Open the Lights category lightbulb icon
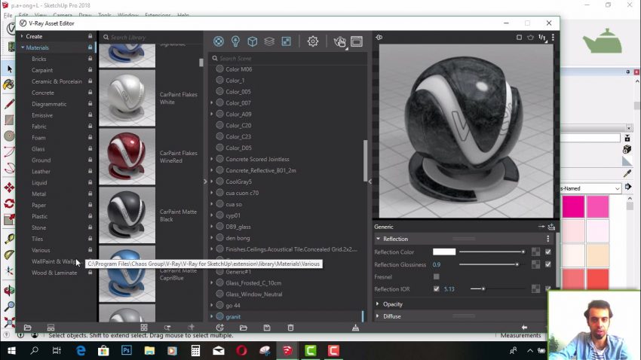641x360 pixels. (x=235, y=41)
